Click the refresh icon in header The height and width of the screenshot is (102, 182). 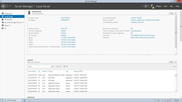pos(146,6)
